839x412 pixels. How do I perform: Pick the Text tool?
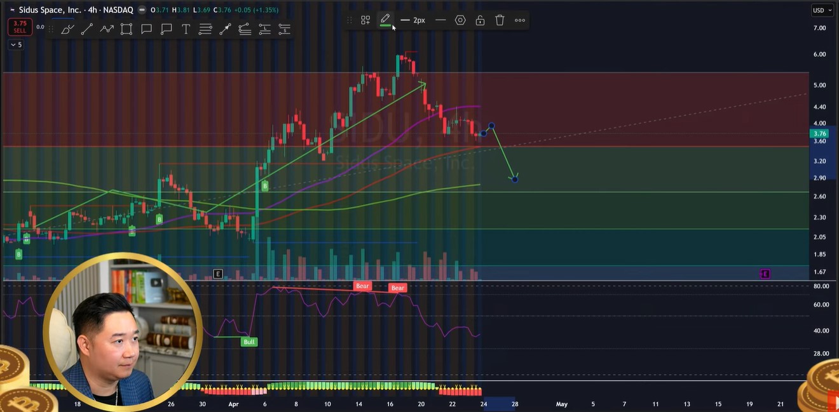186,29
